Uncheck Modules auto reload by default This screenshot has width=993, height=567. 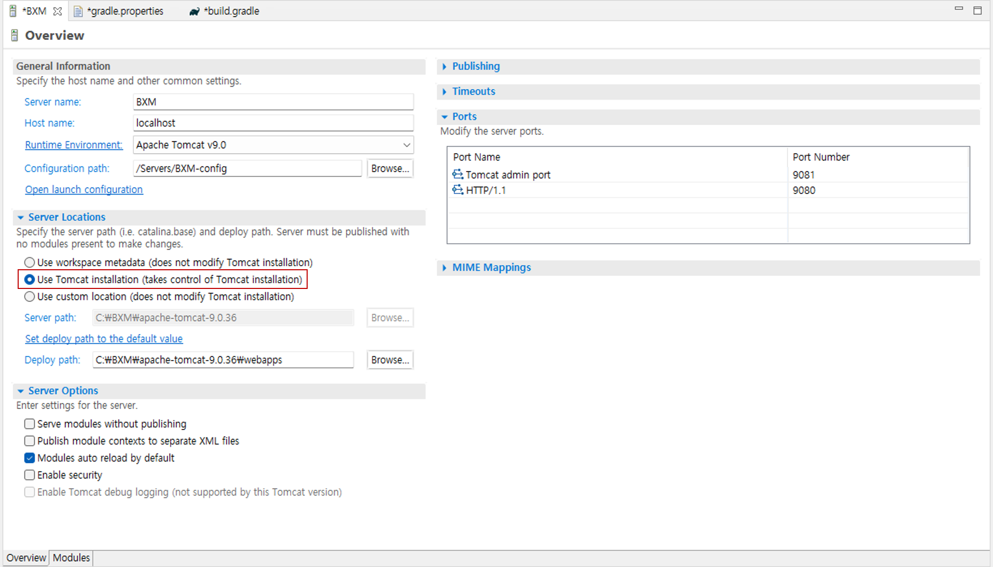pos(30,458)
